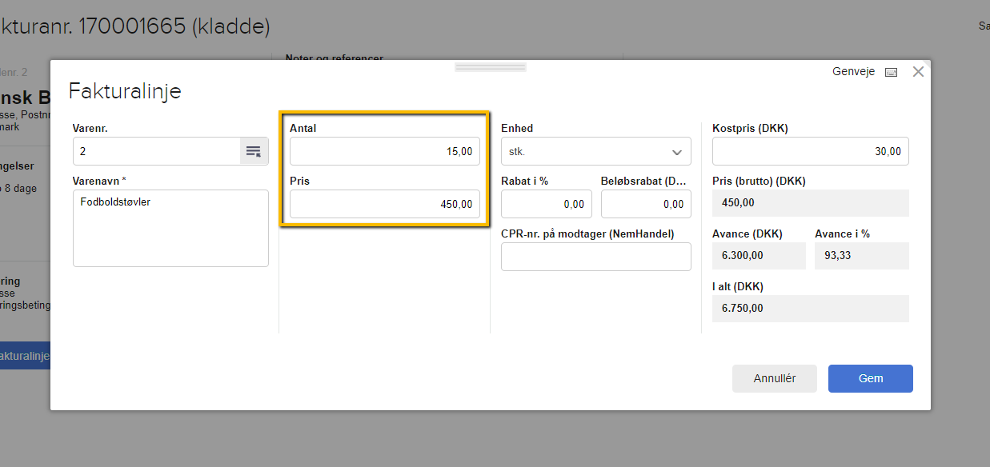Select the Antal quantity field
The width and height of the screenshot is (990, 467).
pos(384,151)
